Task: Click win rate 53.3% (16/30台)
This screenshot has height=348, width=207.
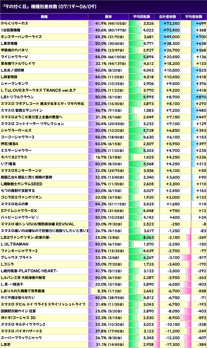Action: tap(110, 104)
